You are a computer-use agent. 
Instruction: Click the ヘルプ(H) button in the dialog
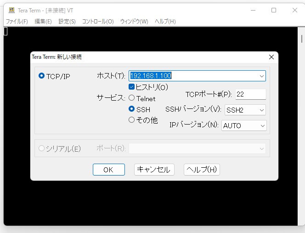(x=202, y=170)
